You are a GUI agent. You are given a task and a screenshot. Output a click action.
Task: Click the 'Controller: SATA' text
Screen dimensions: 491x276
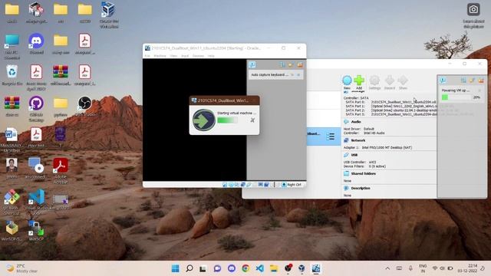coord(356,98)
